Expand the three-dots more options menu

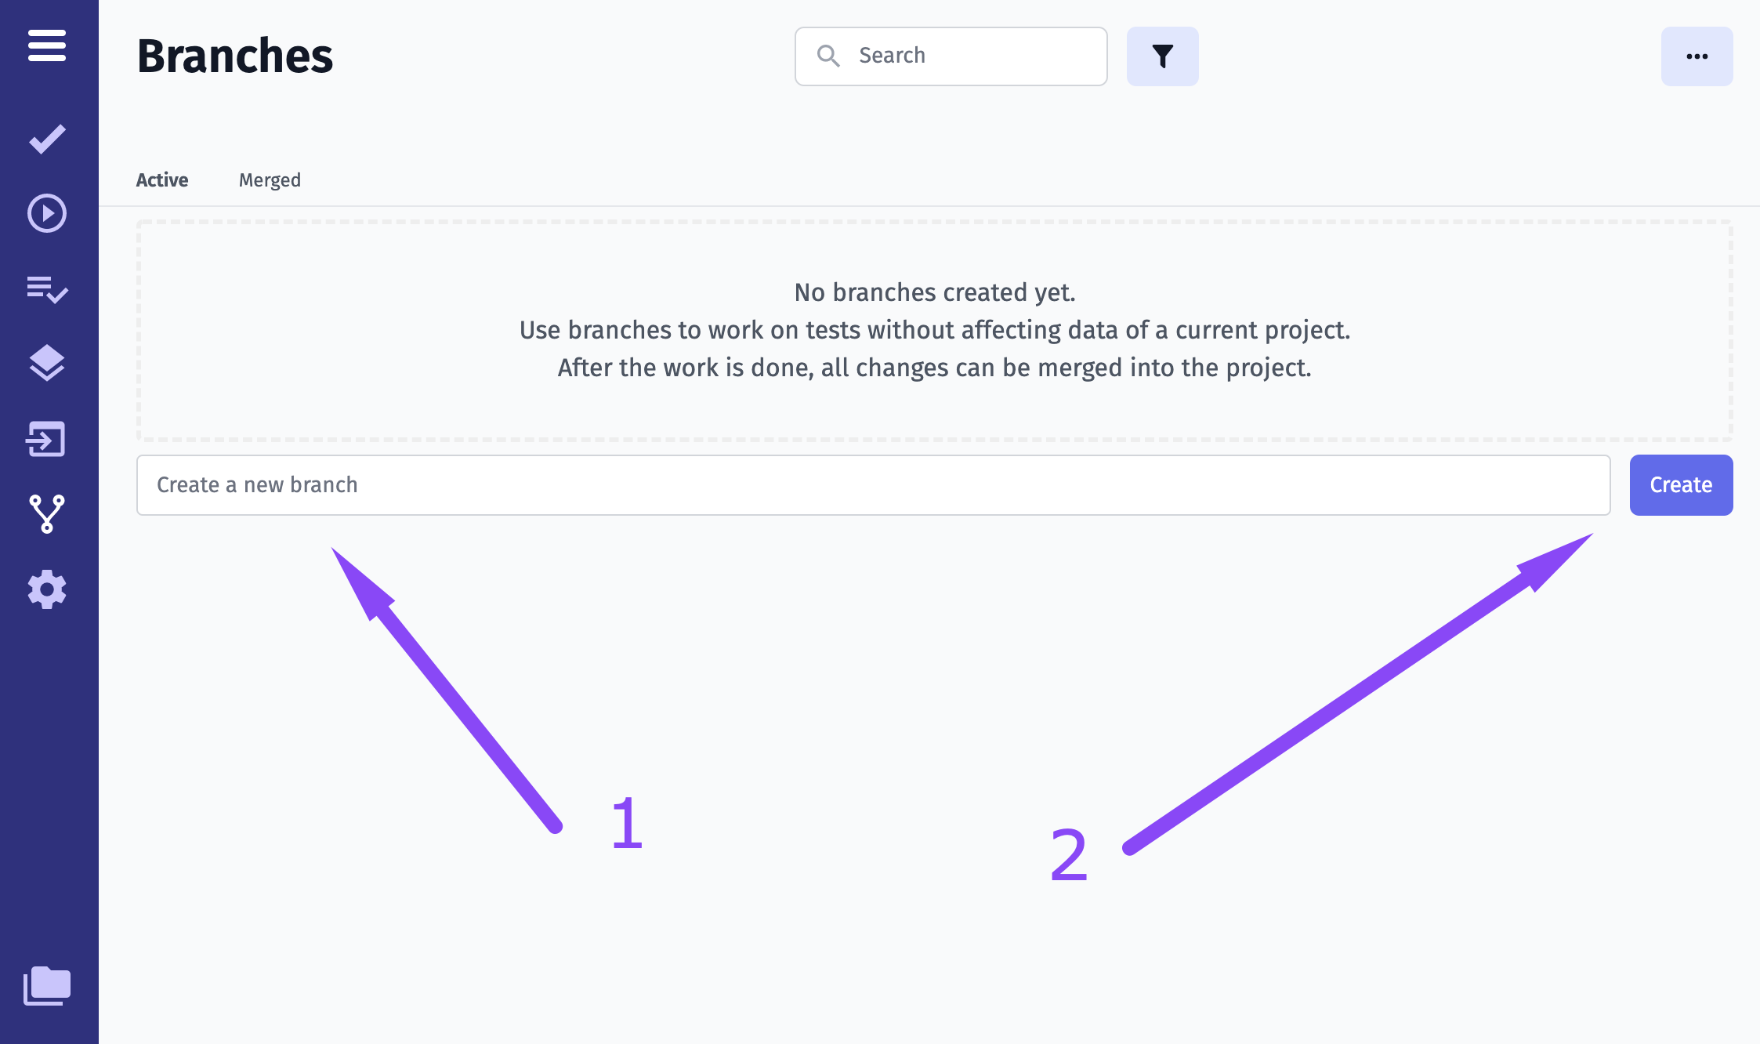point(1697,56)
